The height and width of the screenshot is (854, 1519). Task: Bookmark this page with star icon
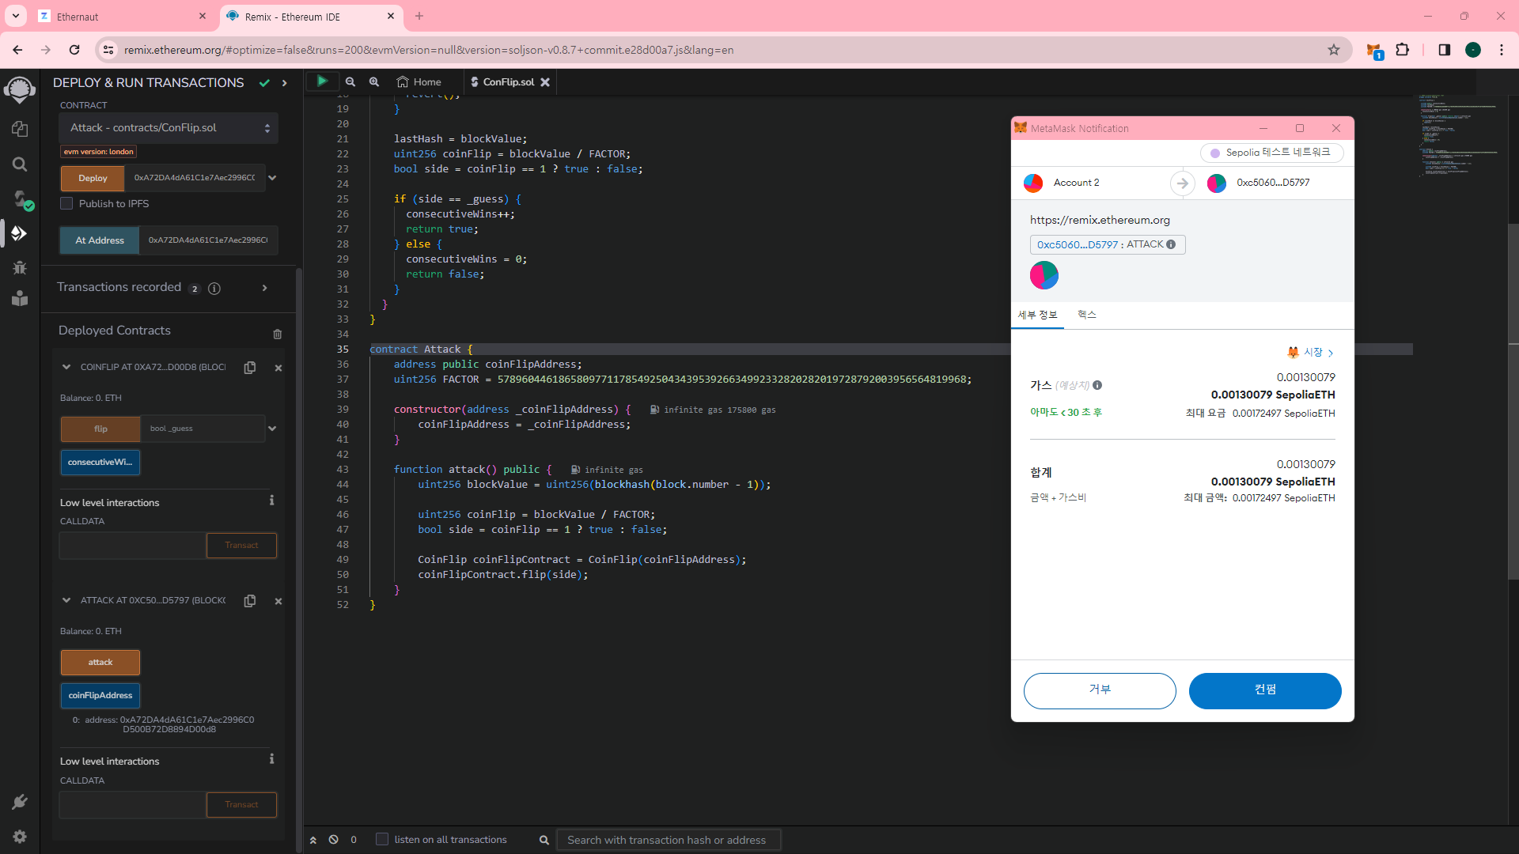tap(1334, 50)
